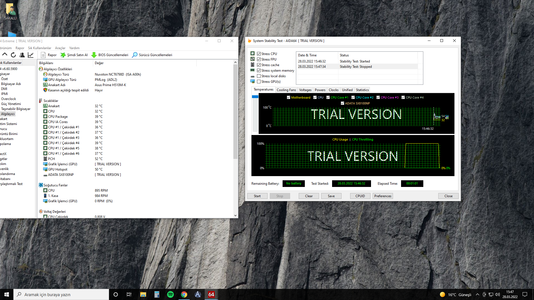Open File Explorer from the taskbar
This screenshot has height=300, width=534.
coord(143,294)
